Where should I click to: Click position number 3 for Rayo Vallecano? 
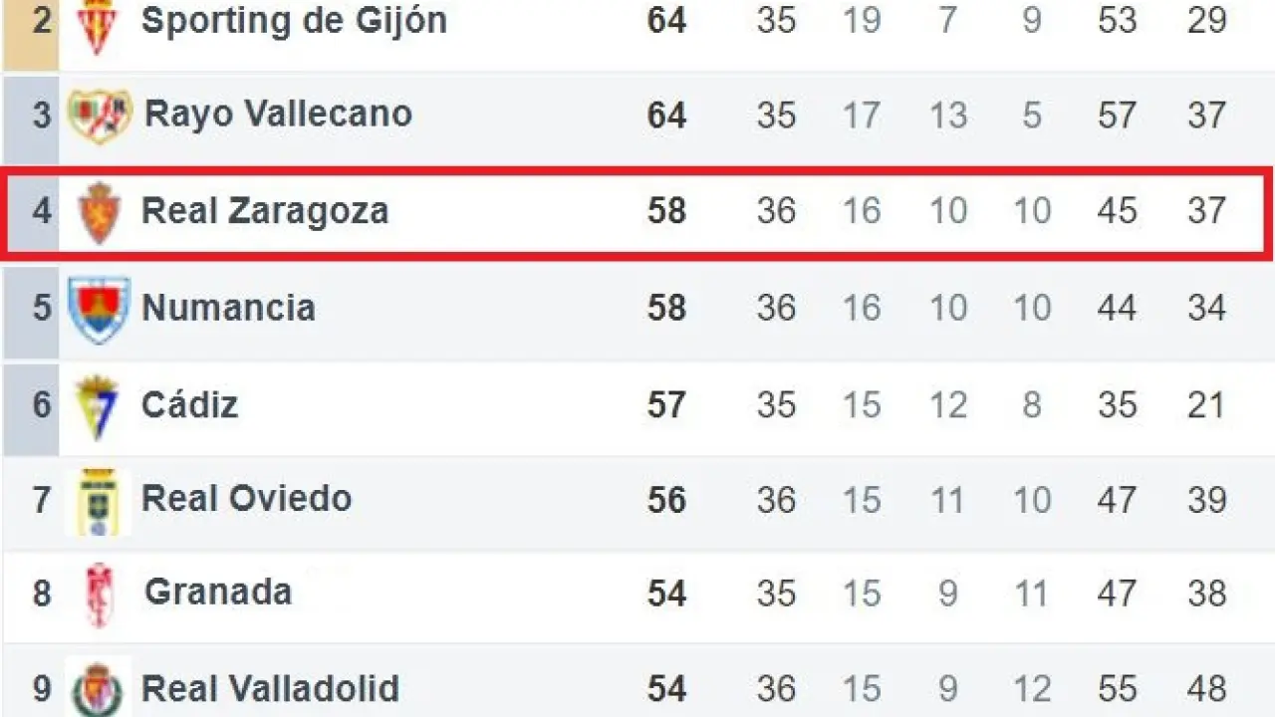pyautogui.click(x=41, y=115)
